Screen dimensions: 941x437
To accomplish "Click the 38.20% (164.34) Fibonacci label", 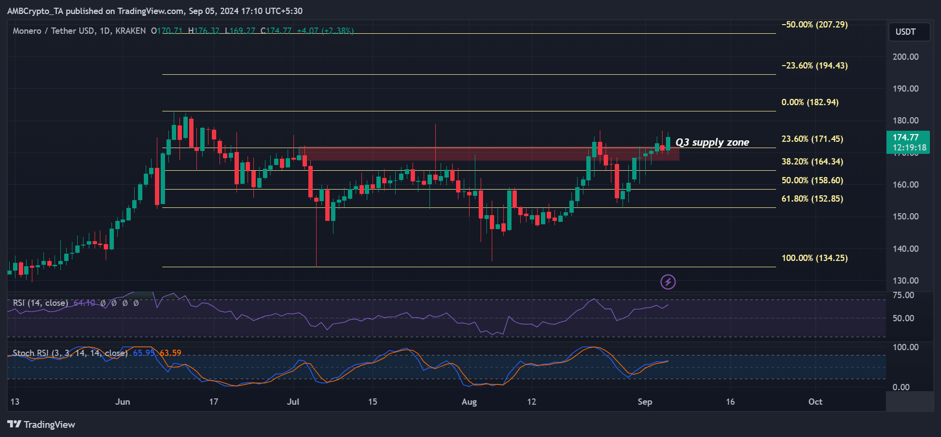I will point(813,162).
